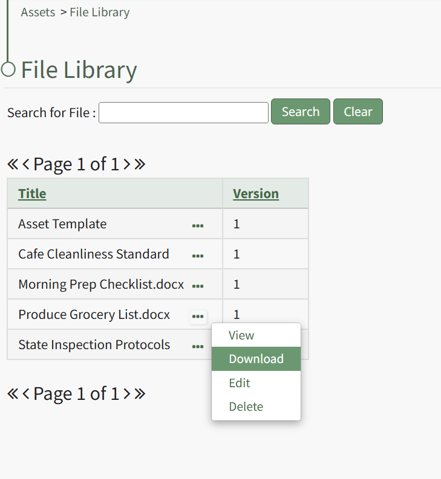Go to next page using top pager

[x=126, y=164]
